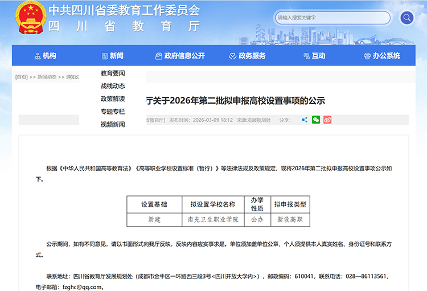Share article via WeChat icon
The width and height of the screenshot is (427, 291).
pyautogui.click(x=316, y=120)
